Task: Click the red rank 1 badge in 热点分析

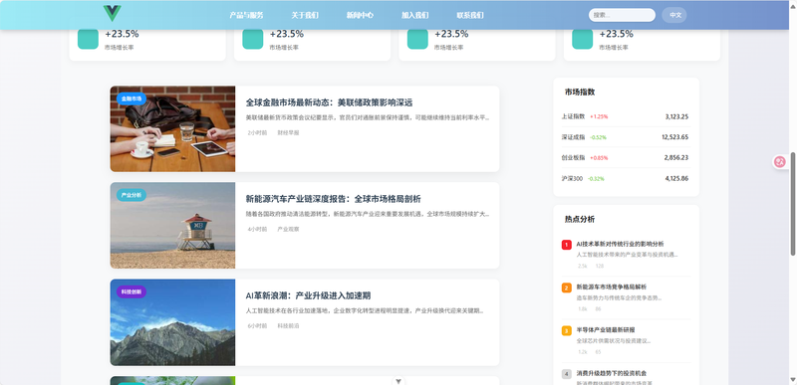Action: pos(566,245)
